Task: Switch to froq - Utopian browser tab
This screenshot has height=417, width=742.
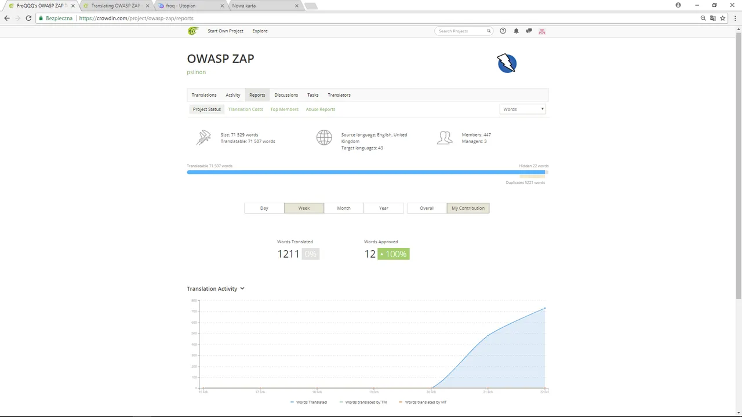Action: [190, 6]
